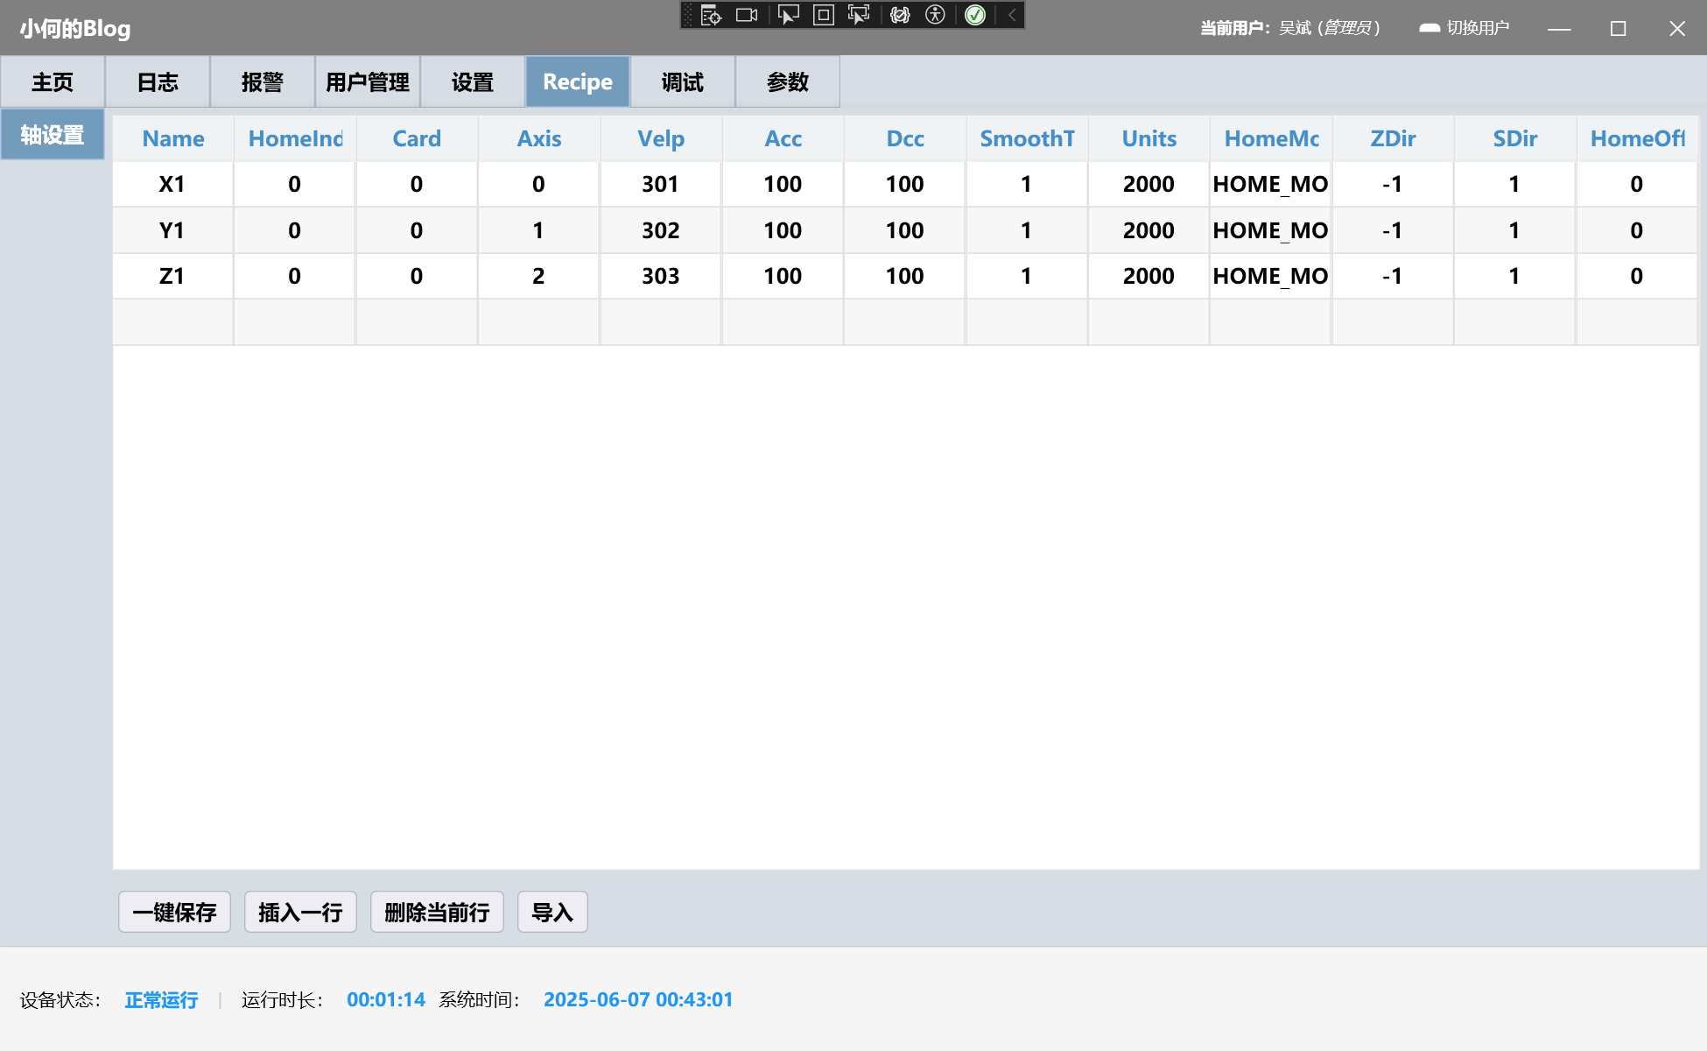Toggle Display layout adorners
Screen dimensions: 1707x1051
[824, 15]
